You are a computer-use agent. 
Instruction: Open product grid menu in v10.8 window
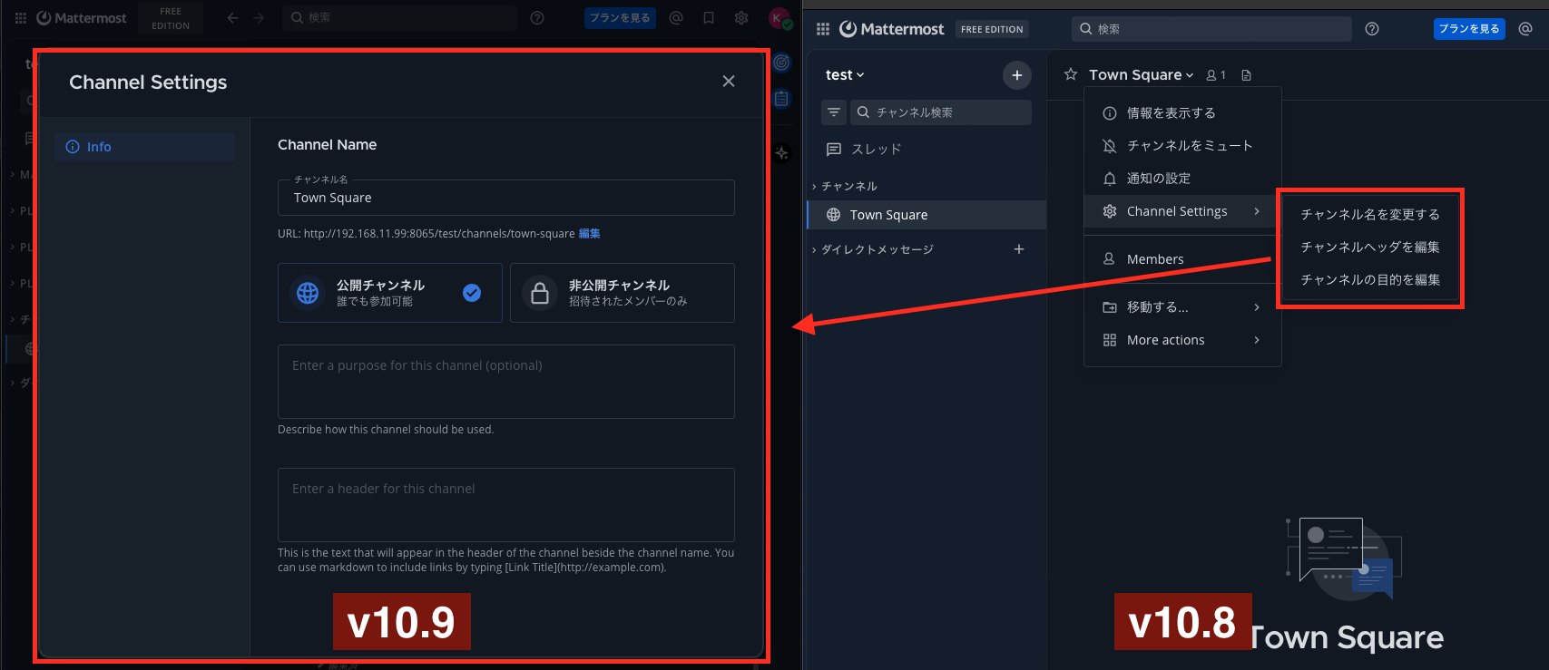tap(823, 29)
